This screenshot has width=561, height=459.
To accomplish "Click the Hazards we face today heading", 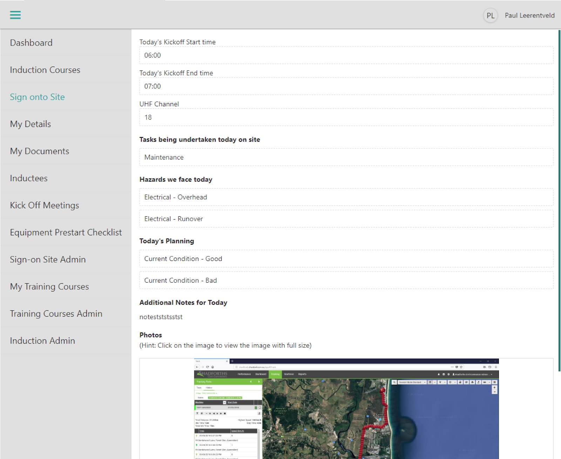I will pos(176,180).
